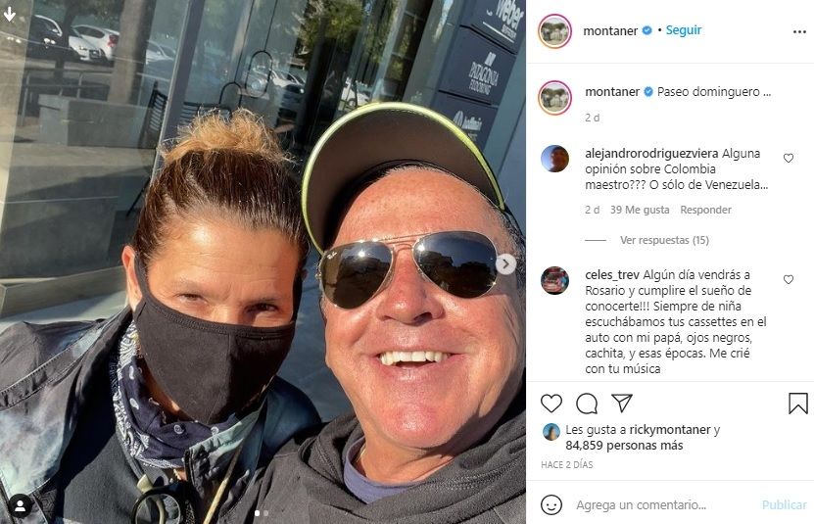This screenshot has height=524, width=814.
Task: Save post with the bookmark icon
Action: [x=798, y=403]
